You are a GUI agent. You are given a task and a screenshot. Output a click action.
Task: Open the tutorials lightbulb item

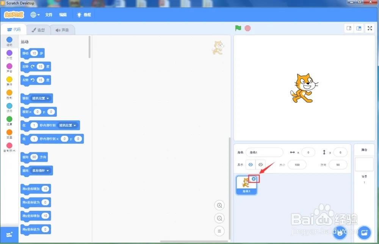click(84, 15)
